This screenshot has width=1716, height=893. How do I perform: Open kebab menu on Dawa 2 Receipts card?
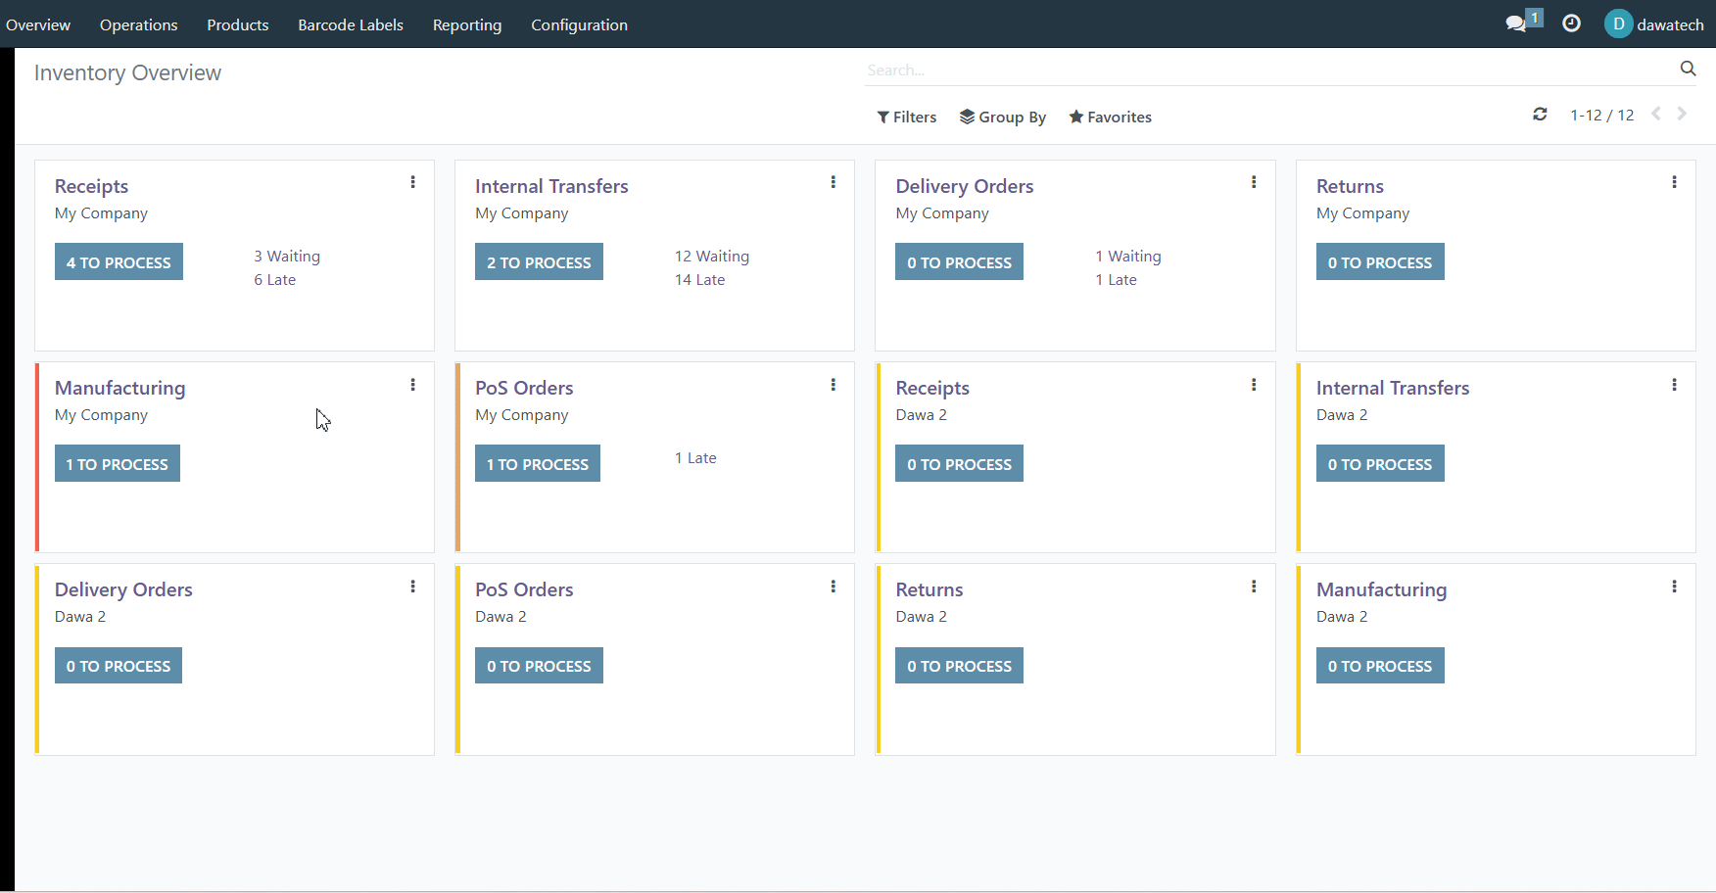(x=1254, y=385)
